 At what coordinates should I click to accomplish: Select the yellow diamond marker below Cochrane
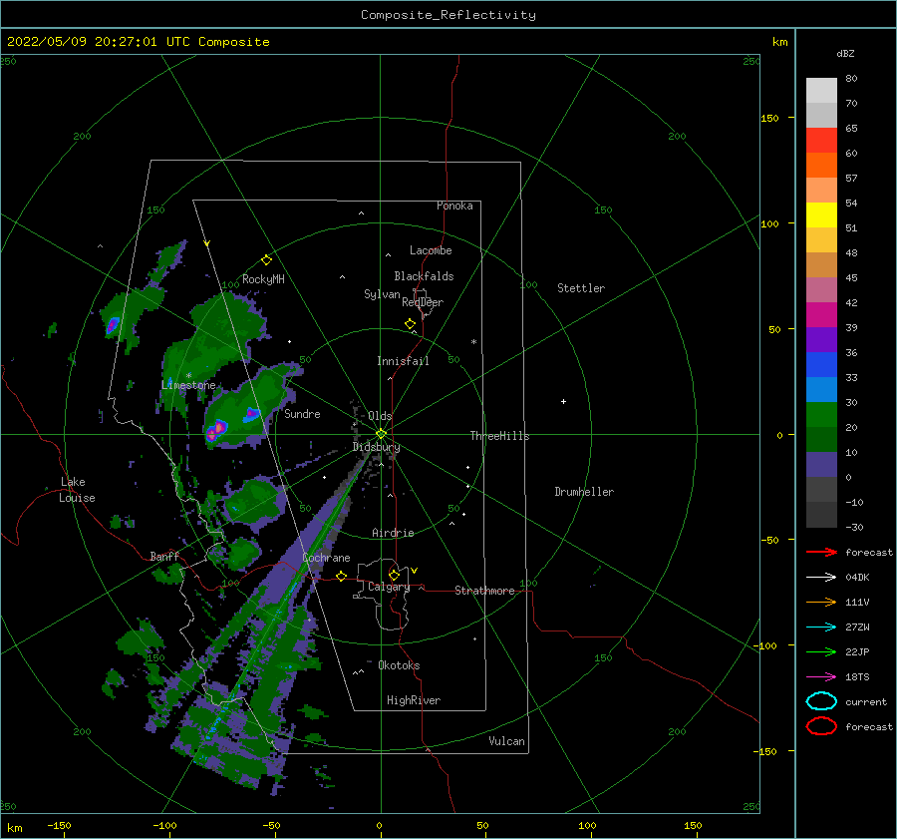tap(341, 576)
